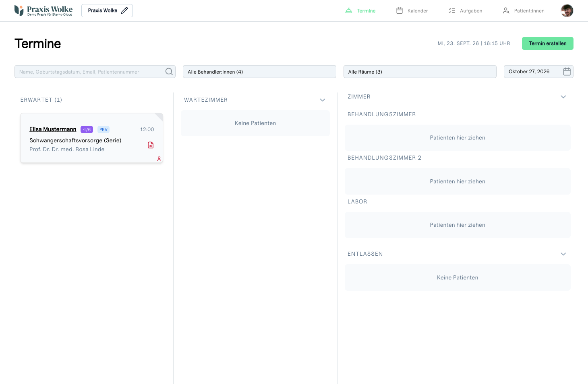Click the Termin erstellen button

(548, 43)
